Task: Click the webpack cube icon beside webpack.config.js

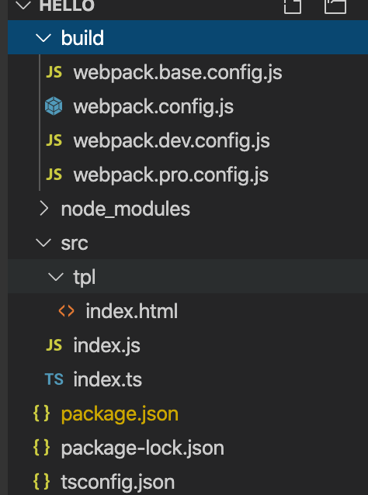Action: 54,106
